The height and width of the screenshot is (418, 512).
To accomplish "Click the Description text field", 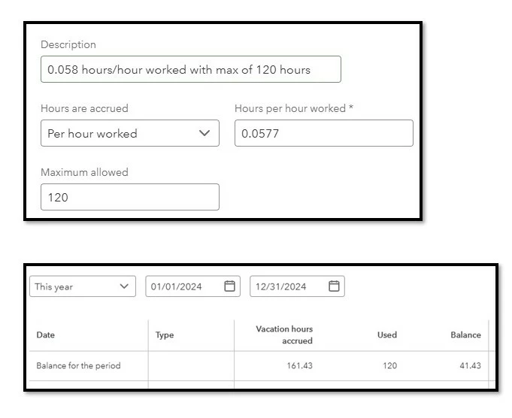I will (x=191, y=69).
